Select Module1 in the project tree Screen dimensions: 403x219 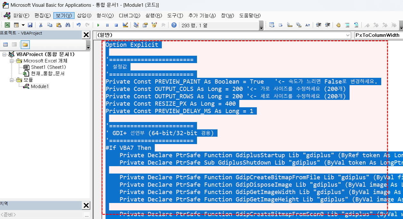[x=40, y=86]
